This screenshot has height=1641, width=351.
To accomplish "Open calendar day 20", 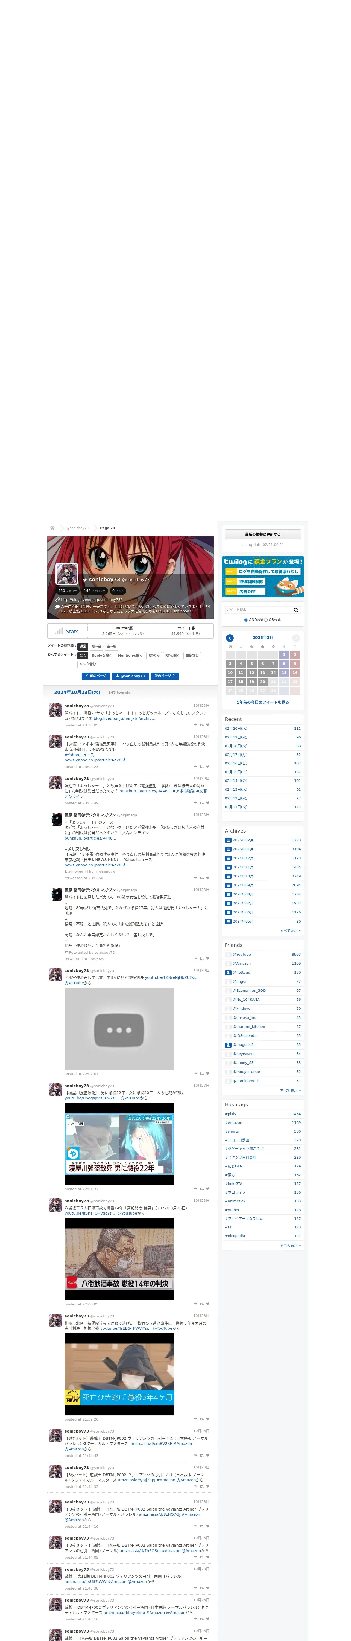I will coord(262,682).
